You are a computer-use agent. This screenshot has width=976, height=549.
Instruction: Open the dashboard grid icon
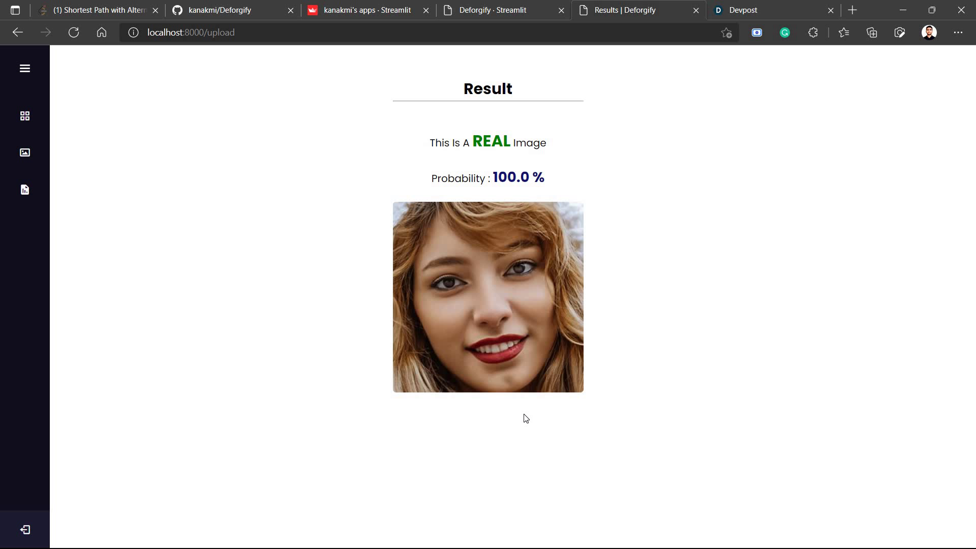pyautogui.click(x=24, y=116)
